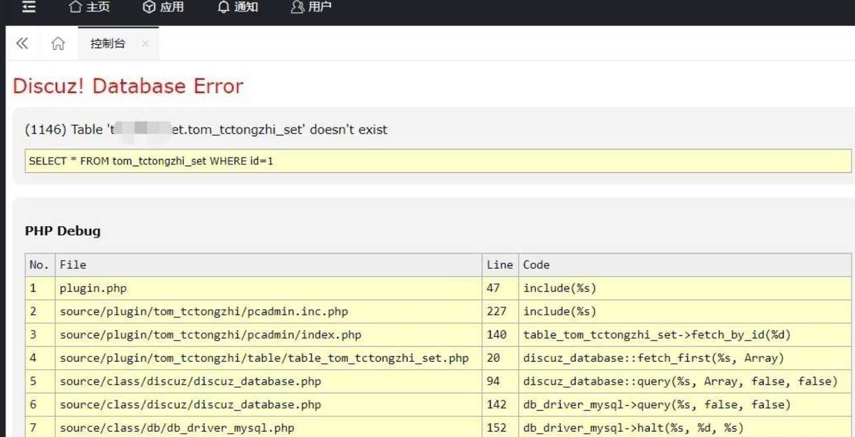Click the error message doesn't exist text
This screenshot has height=437, width=855.
[x=206, y=130]
